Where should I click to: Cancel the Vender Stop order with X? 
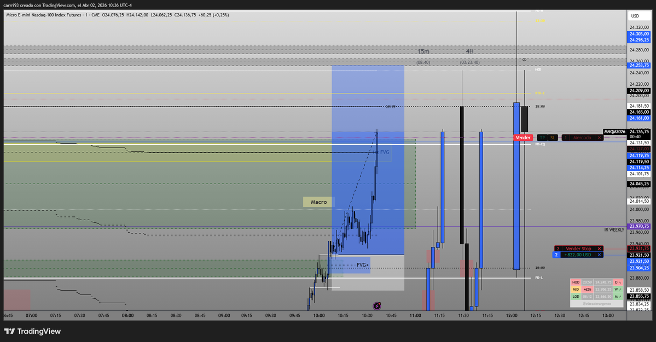[599, 249]
